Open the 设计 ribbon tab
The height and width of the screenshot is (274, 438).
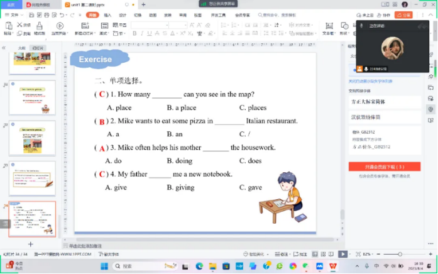123,14
